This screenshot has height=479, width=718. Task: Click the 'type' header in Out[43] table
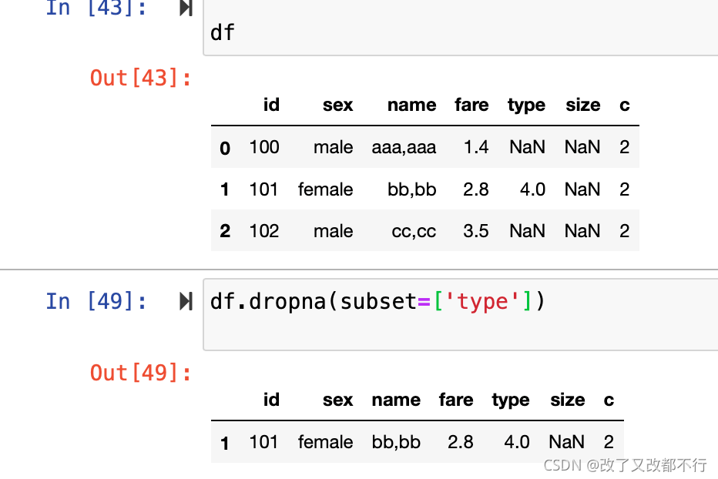526,106
